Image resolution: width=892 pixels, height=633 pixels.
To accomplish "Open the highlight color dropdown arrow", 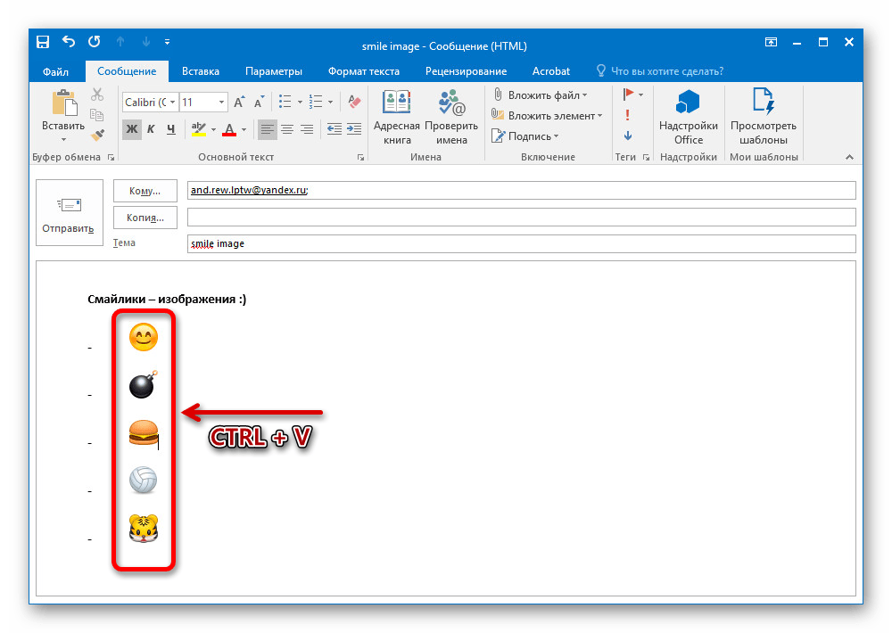I will 214,129.
